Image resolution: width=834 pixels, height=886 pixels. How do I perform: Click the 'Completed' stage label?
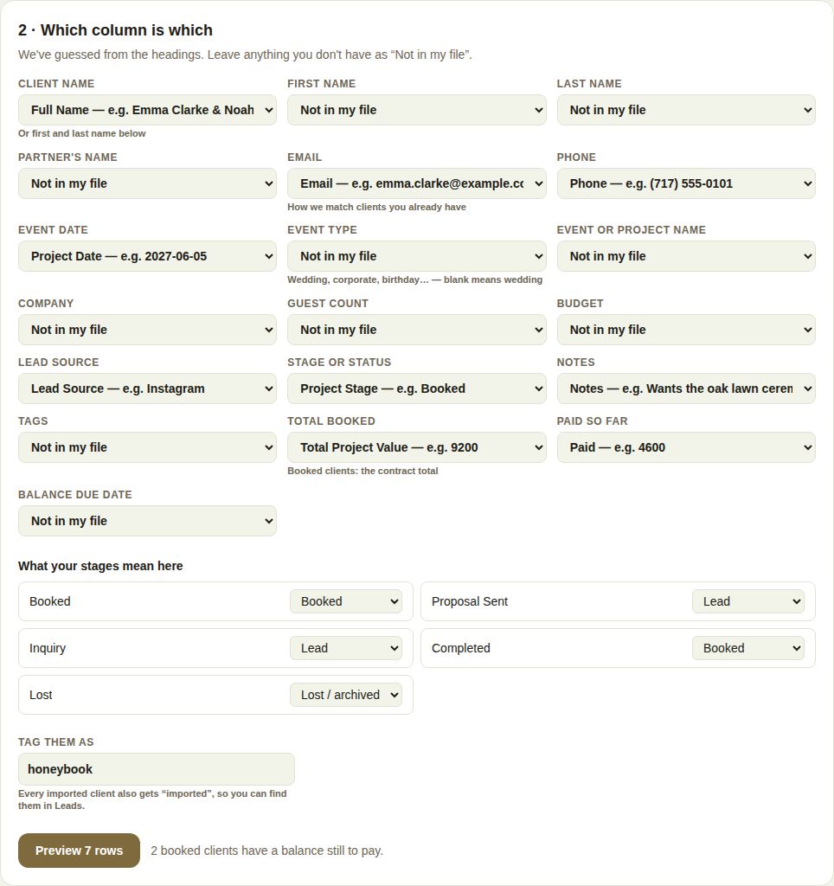[460, 648]
